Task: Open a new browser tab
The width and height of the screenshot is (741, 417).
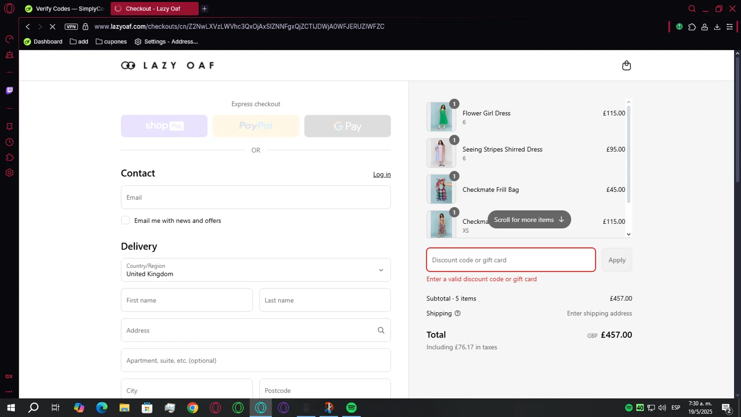Action: [x=205, y=8]
